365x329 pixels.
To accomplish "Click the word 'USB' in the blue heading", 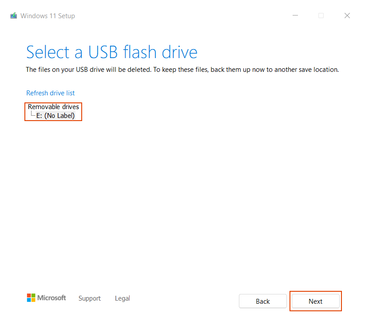I will click(103, 52).
